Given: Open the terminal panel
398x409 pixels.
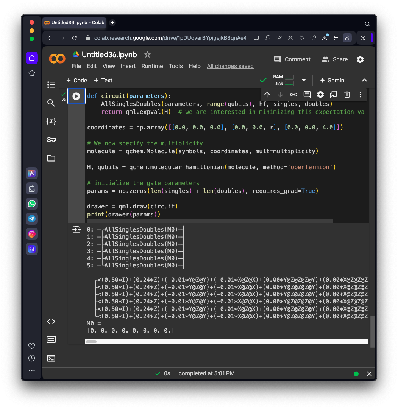Looking at the screenshot, I should (51, 358).
